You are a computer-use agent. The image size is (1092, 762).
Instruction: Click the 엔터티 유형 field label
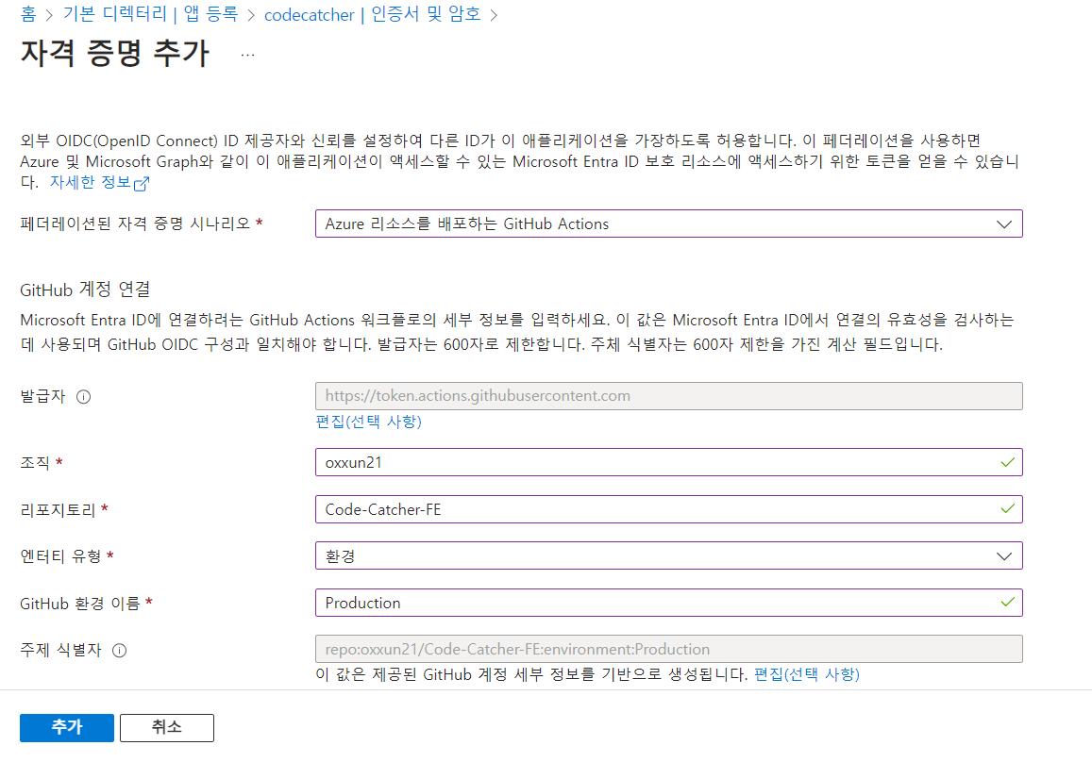[x=60, y=556]
